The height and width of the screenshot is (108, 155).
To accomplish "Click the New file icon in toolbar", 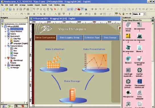I will [x=3, y=9].
